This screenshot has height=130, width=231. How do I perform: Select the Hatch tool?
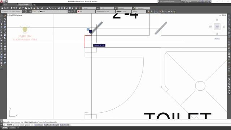pyautogui.click(x=1, y=54)
